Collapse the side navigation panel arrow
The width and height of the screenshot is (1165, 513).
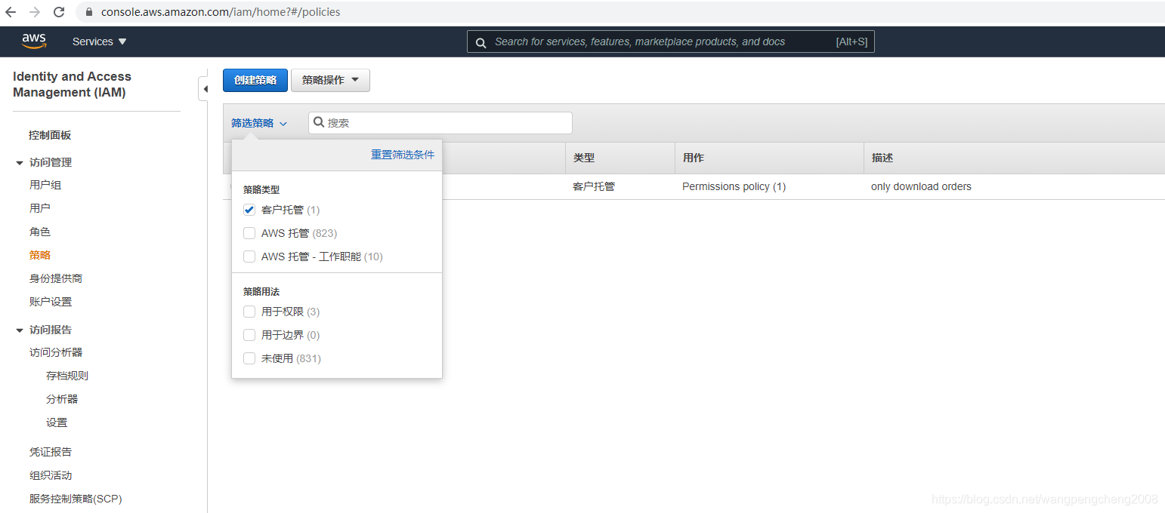(x=205, y=89)
